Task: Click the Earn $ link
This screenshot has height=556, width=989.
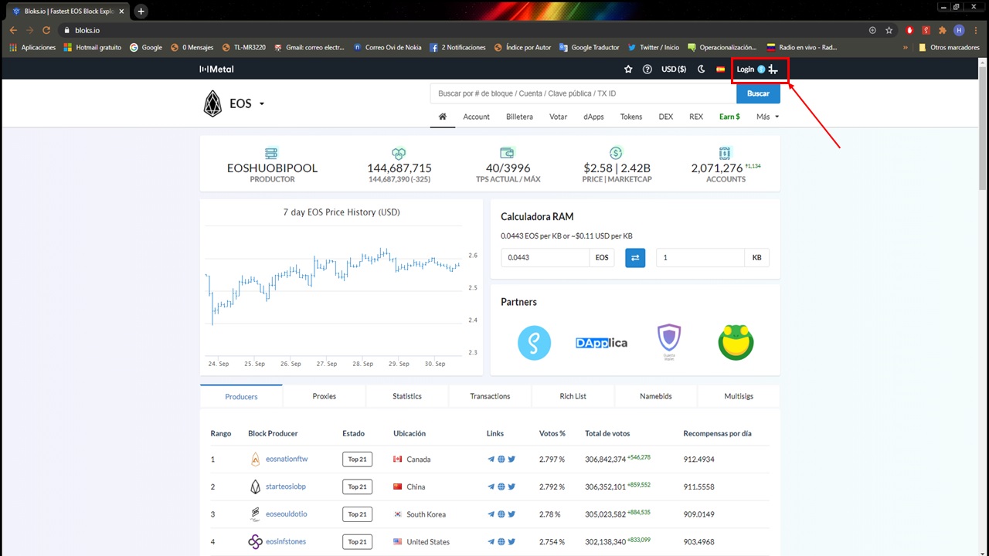Action: click(x=729, y=117)
